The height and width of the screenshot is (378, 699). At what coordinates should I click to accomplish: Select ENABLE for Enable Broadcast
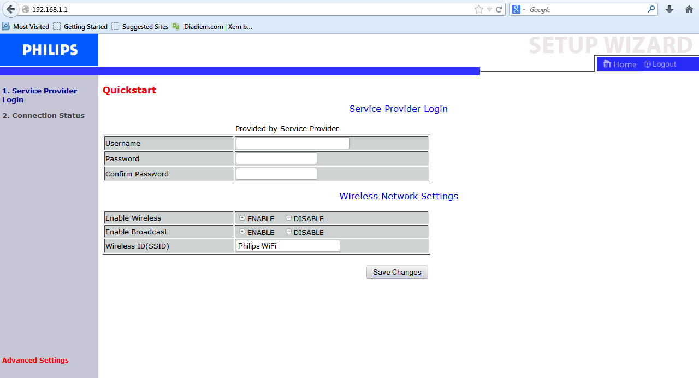[x=242, y=232]
